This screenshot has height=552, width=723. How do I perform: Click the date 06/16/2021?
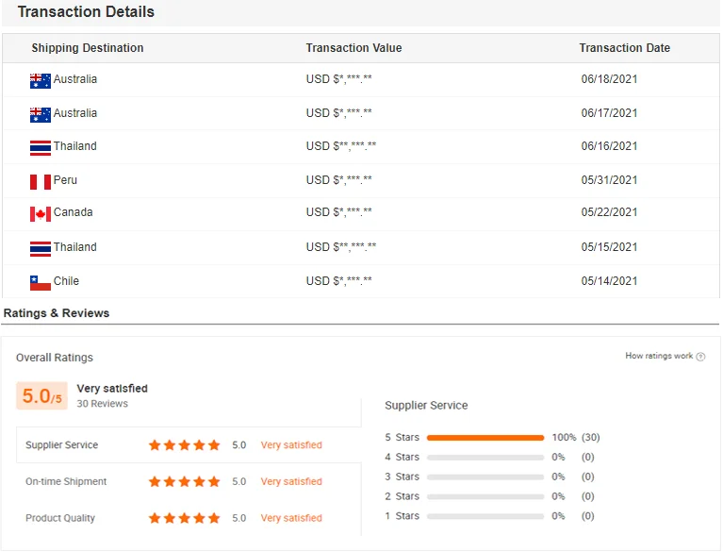coord(609,146)
